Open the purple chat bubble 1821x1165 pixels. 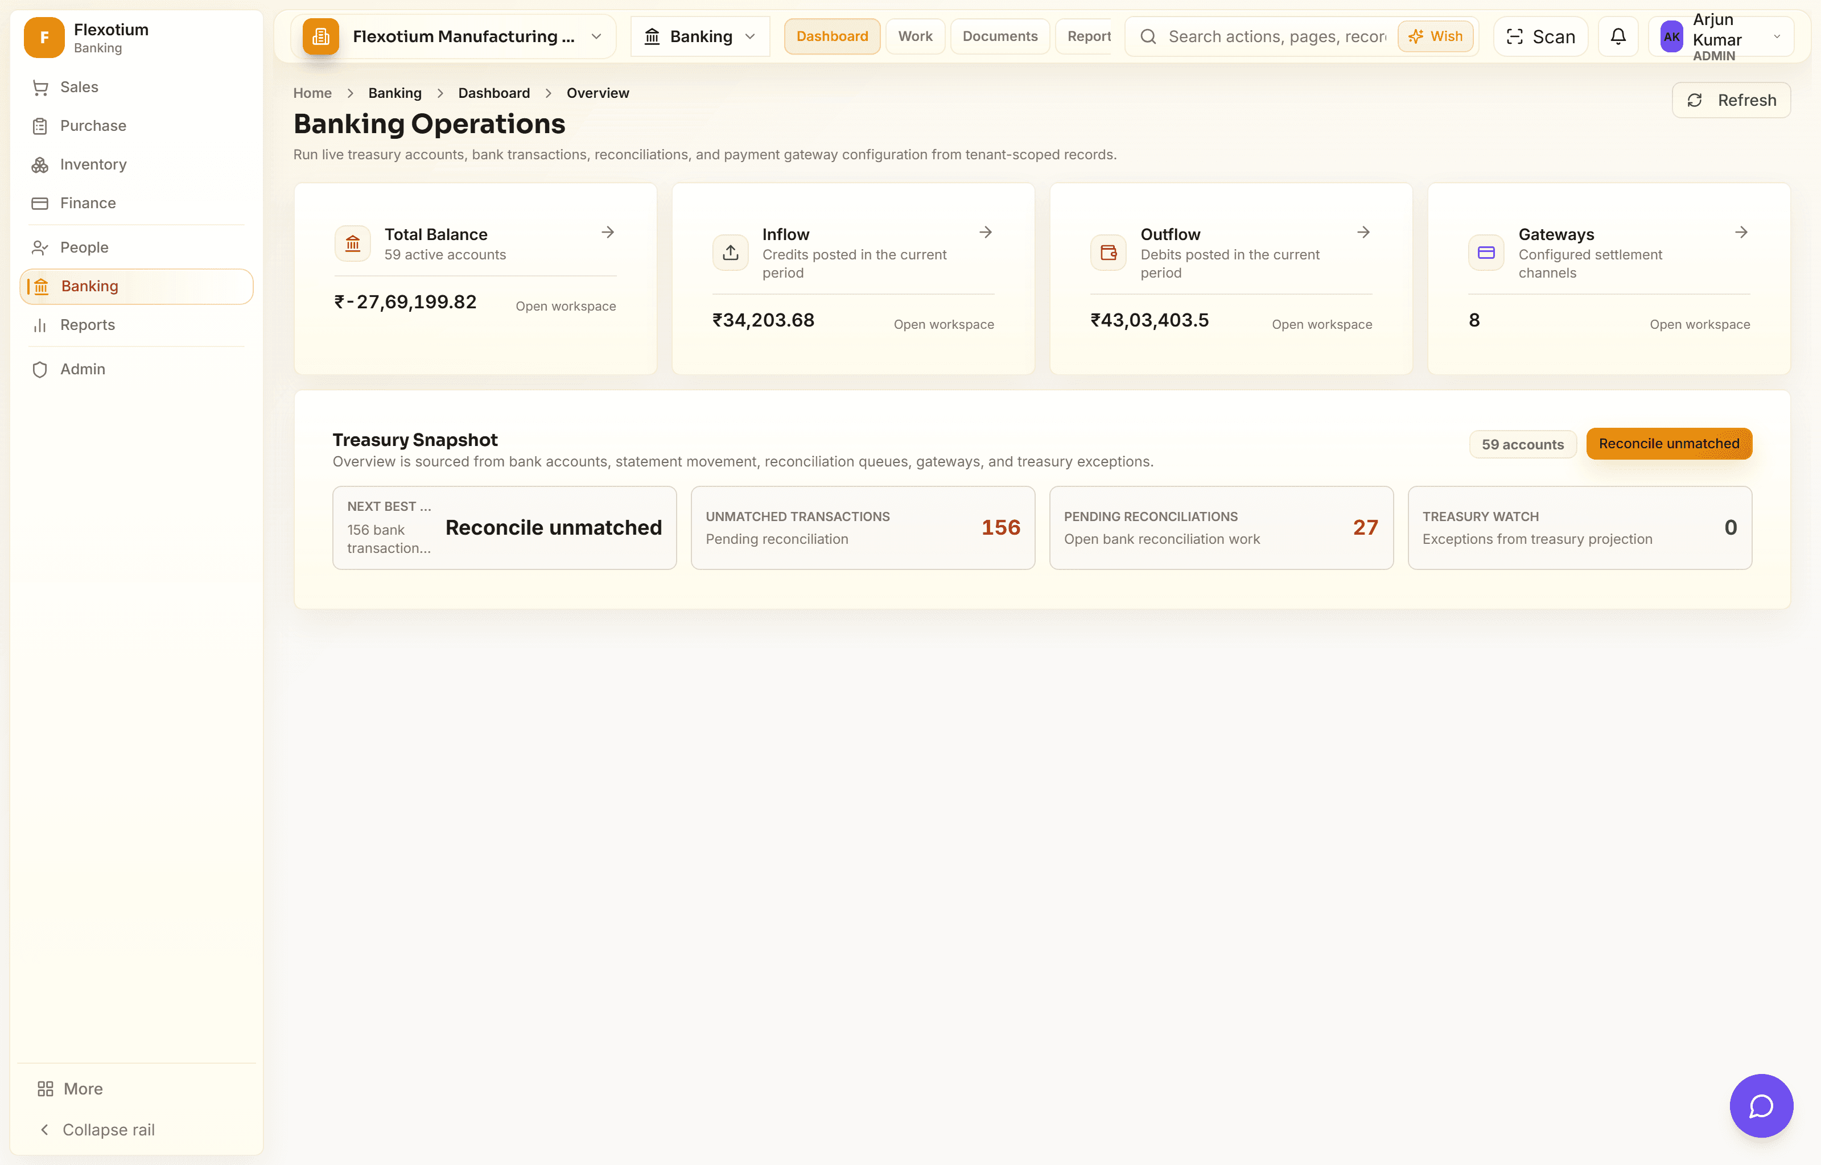tap(1761, 1105)
